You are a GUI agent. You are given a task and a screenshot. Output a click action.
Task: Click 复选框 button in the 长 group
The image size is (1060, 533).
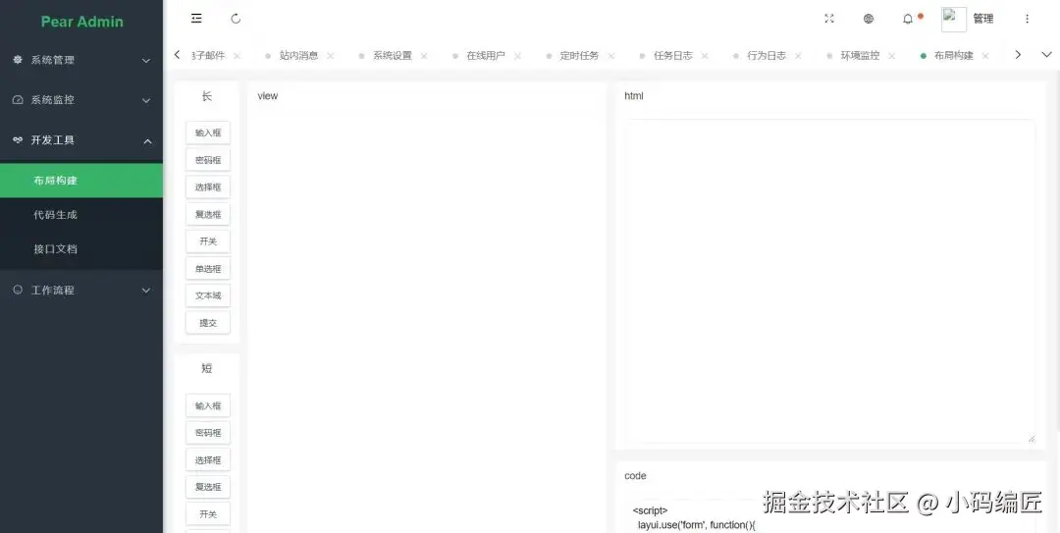click(208, 214)
